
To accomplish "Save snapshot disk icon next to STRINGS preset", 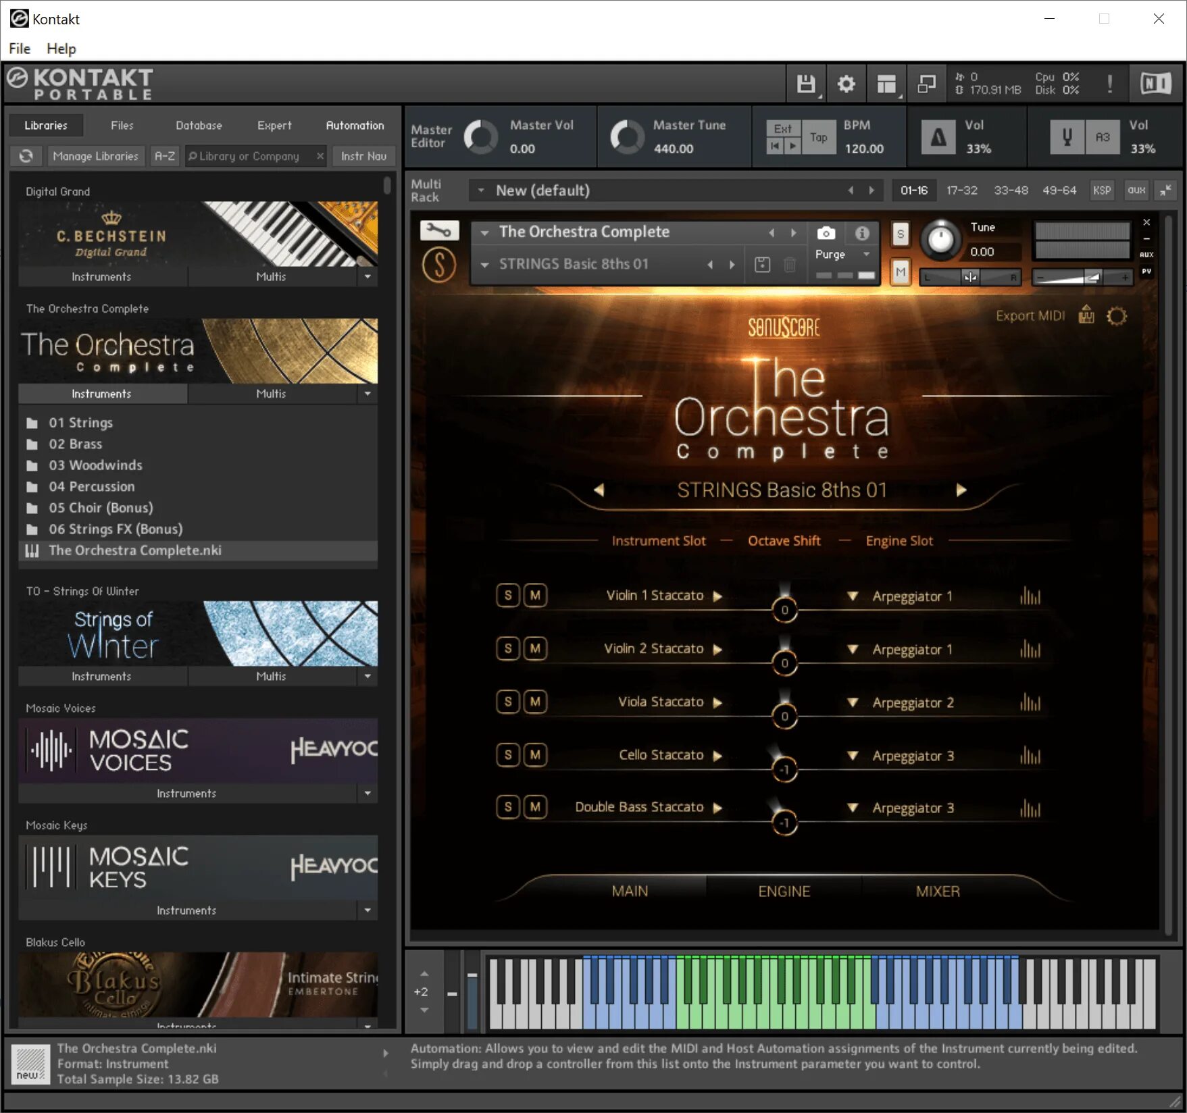I will pyautogui.click(x=762, y=265).
